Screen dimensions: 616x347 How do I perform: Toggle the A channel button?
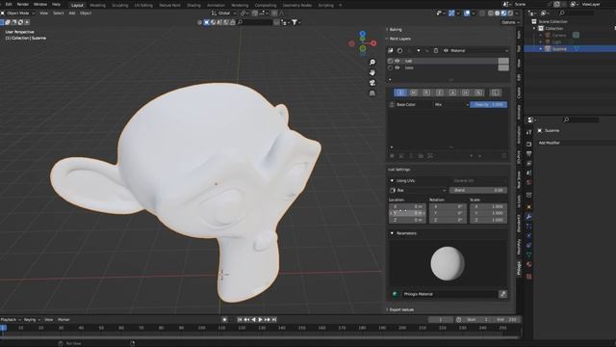click(452, 93)
